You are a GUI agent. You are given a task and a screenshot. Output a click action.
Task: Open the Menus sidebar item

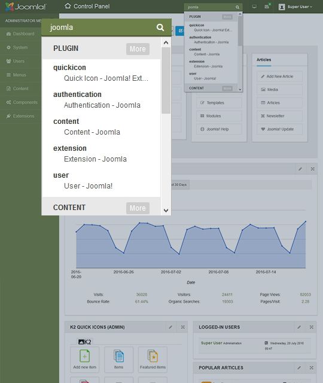[16, 75]
